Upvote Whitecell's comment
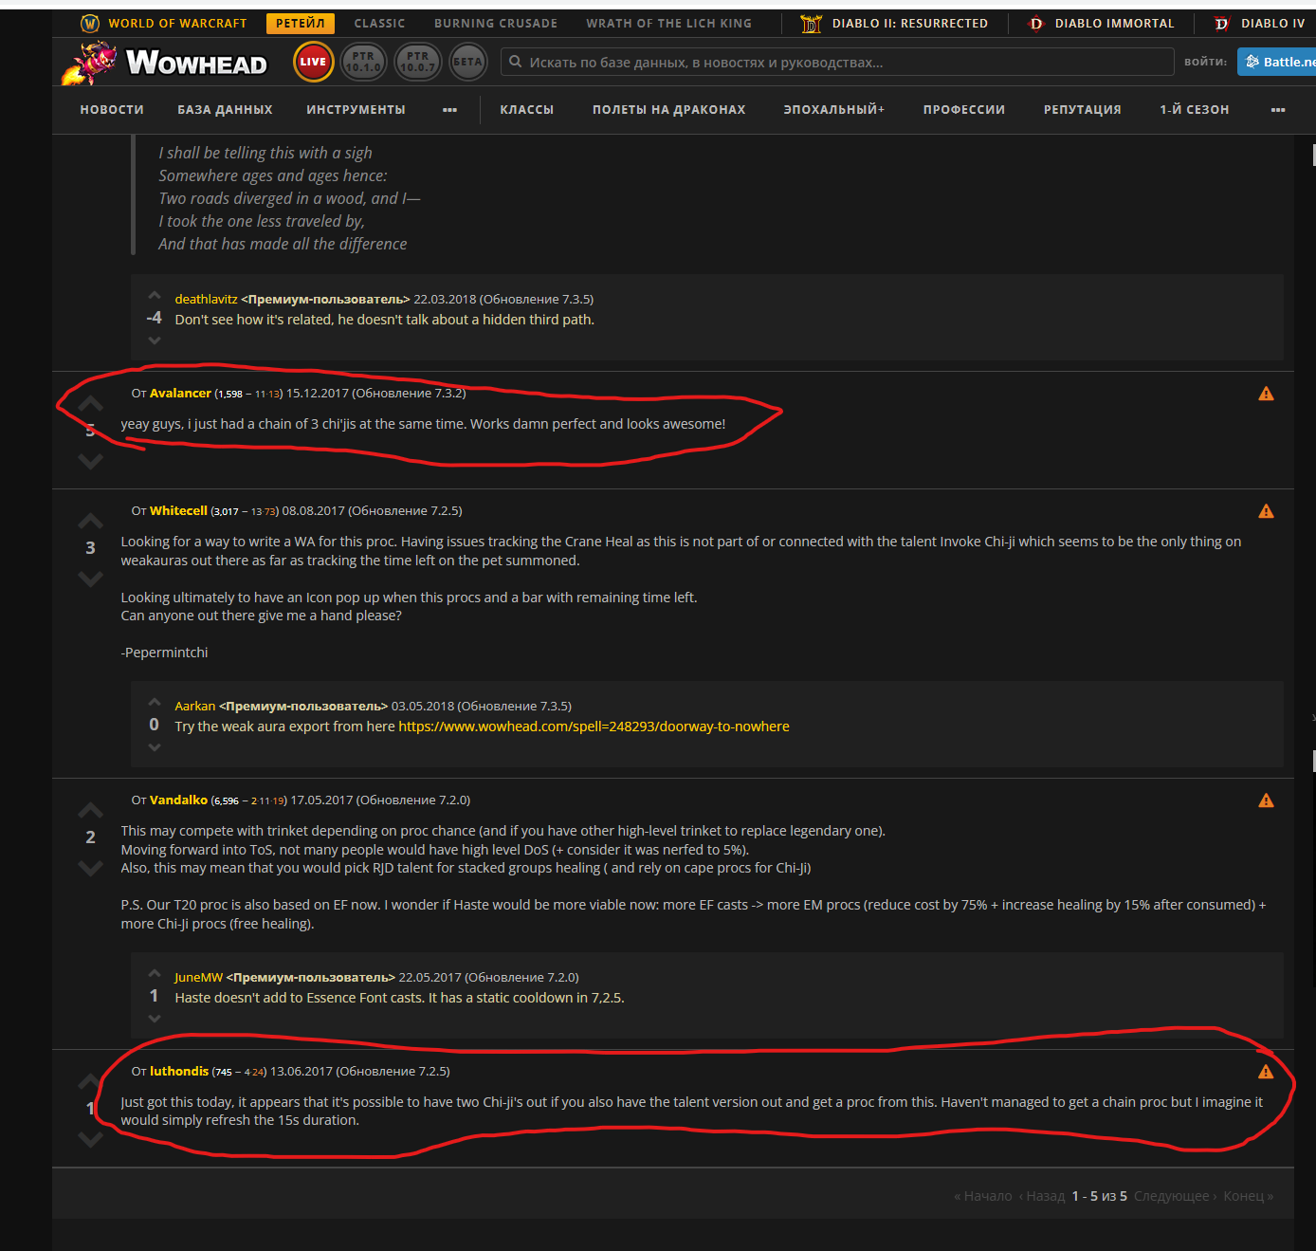 pos(90,522)
